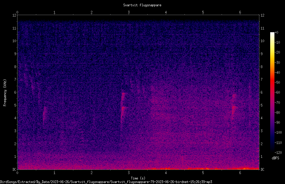Click the "+0" color bar label
Image resolution: width=285 pixels, height=184 pixels.
pyautogui.click(x=276, y=33)
